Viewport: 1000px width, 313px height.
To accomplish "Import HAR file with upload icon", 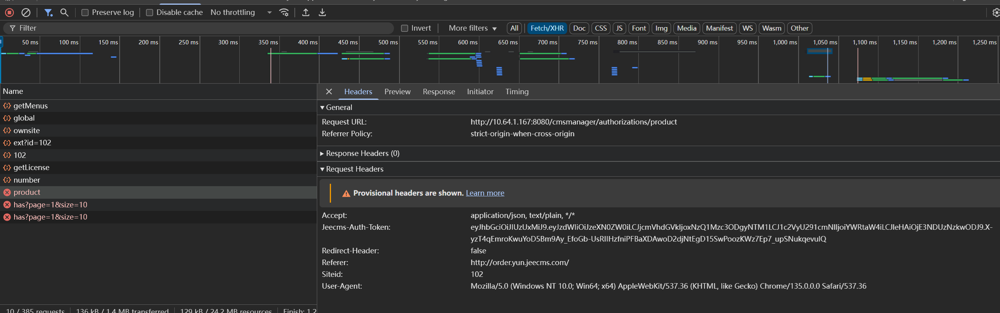I will pyautogui.click(x=305, y=13).
